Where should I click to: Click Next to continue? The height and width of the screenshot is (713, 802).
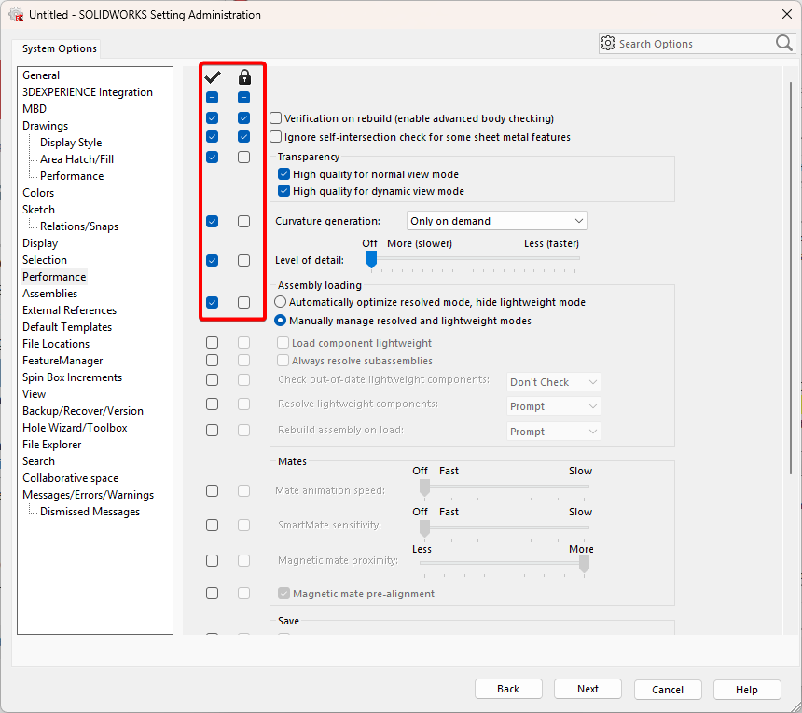point(588,689)
